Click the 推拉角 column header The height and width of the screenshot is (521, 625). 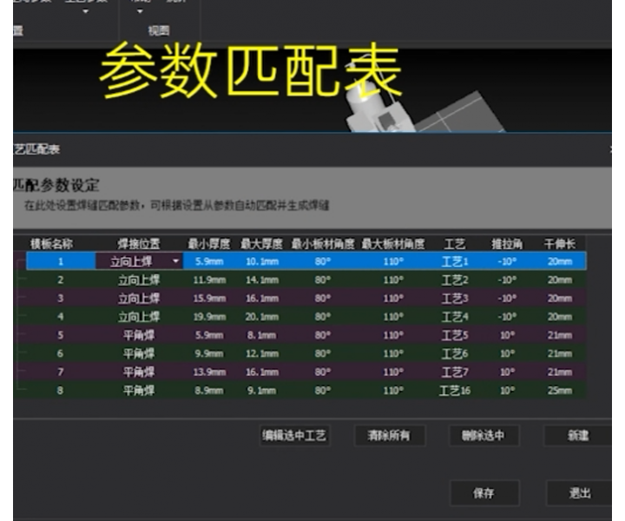[507, 244]
